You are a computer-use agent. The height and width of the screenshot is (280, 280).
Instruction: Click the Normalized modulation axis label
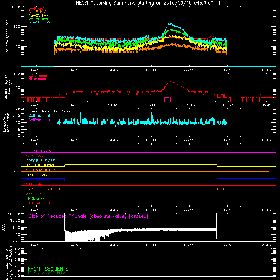click(7, 122)
